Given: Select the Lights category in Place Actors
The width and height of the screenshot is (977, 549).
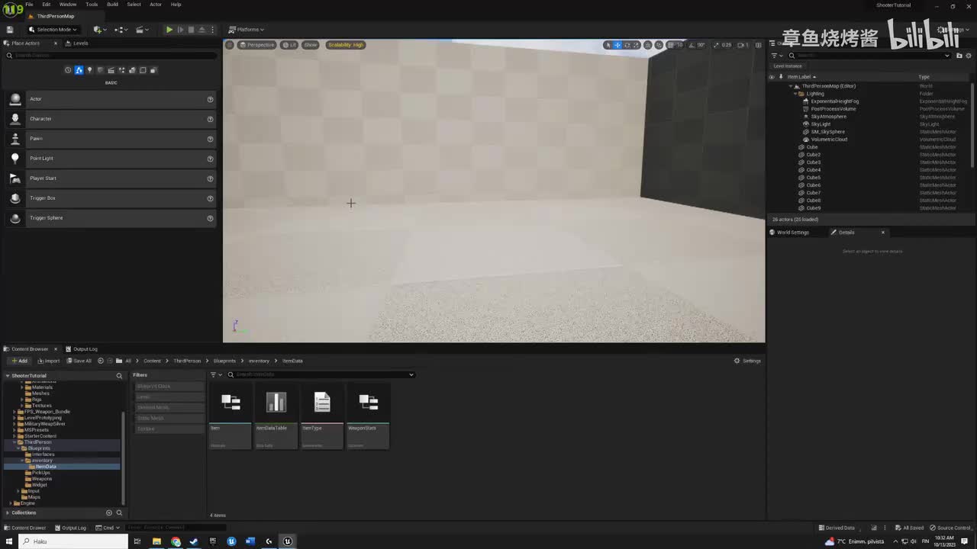Looking at the screenshot, I should point(89,70).
